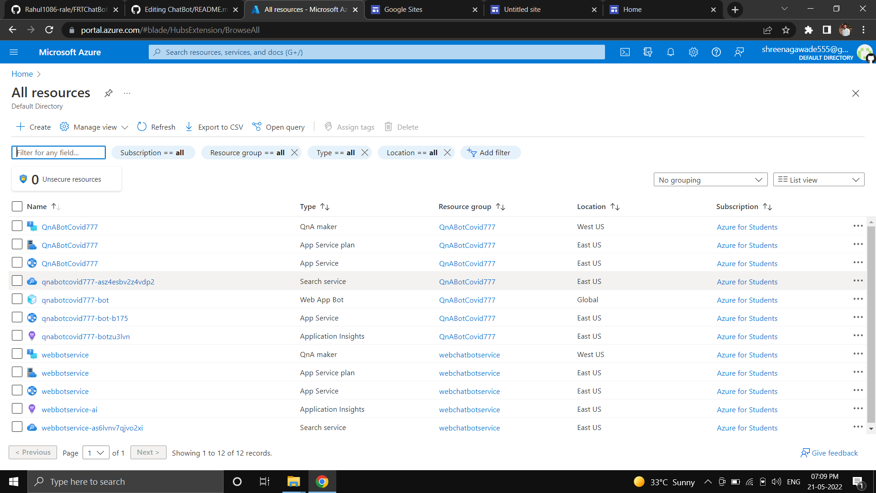Open the notifications bell

[x=671, y=52]
